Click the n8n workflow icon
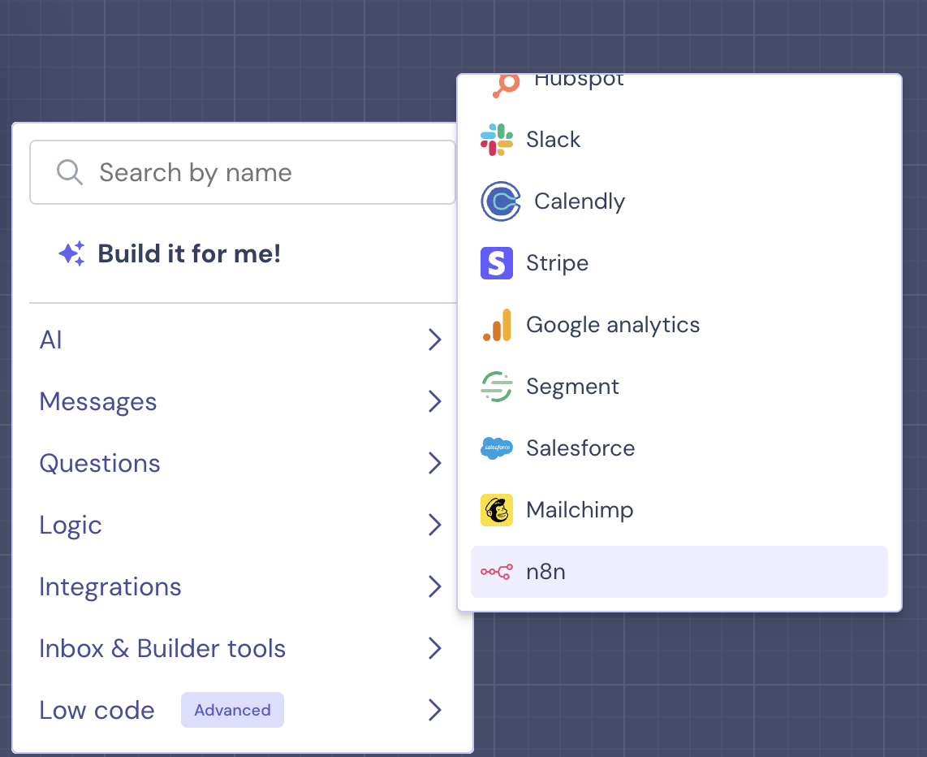This screenshot has width=927, height=757. tap(496, 572)
